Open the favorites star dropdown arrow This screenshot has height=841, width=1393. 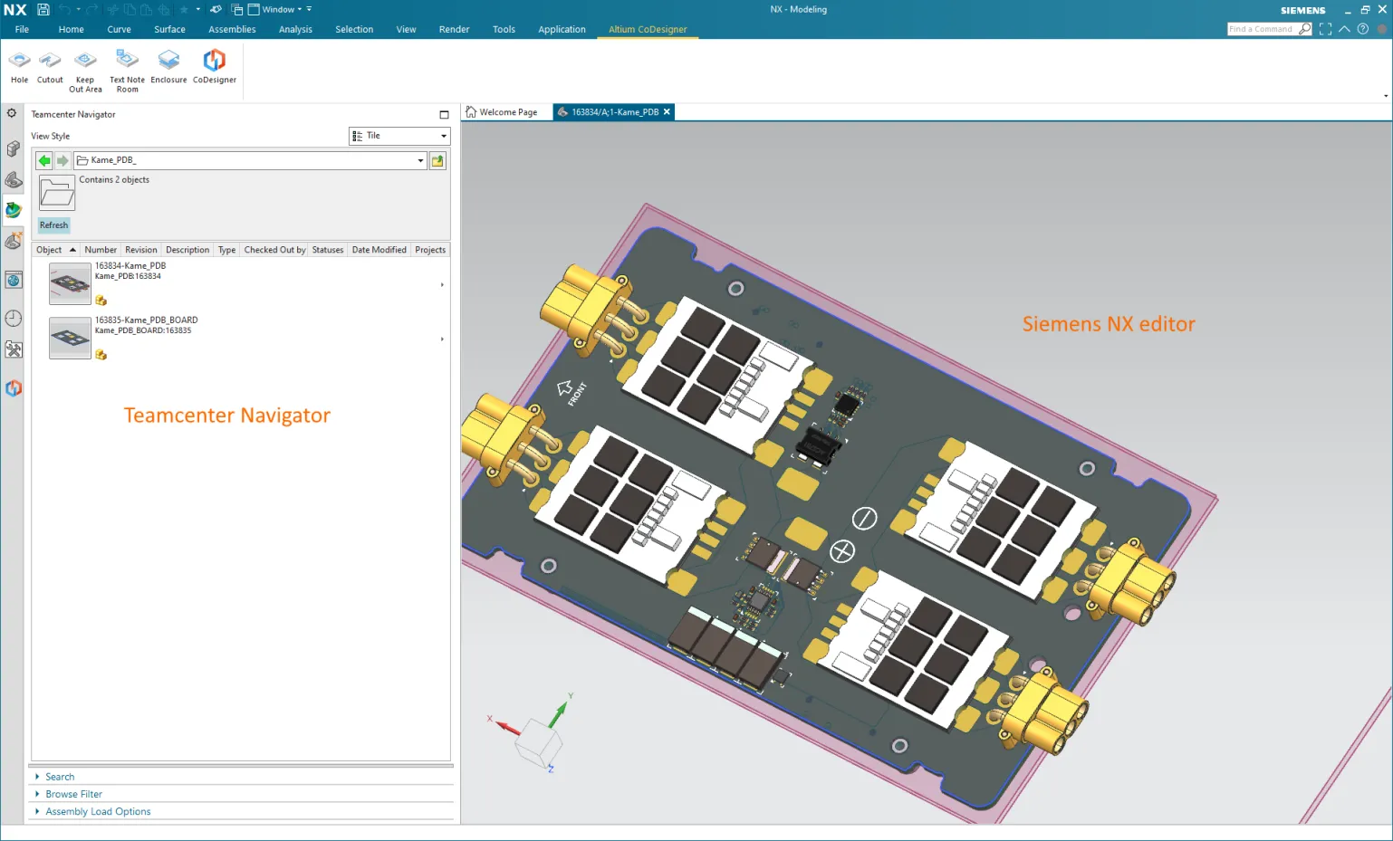[x=197, y=10]
